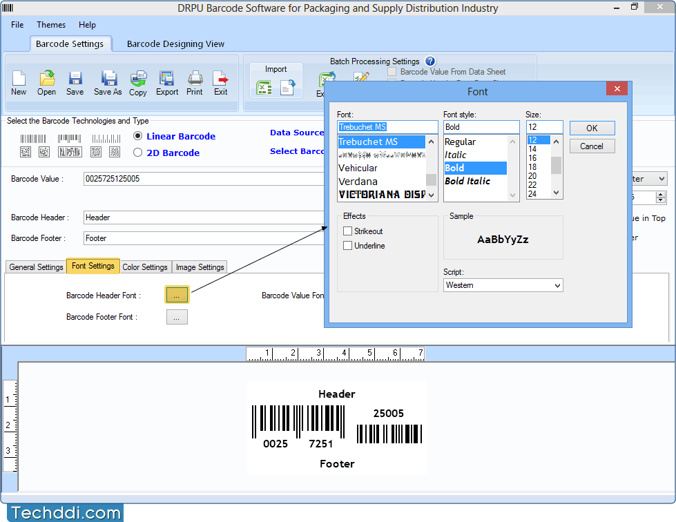Click the Barcode Footer input field

204,238
